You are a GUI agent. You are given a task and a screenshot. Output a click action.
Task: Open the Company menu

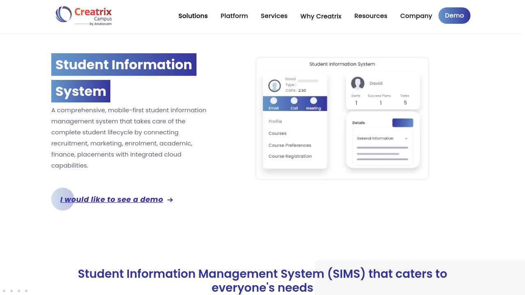coord(416,16)
